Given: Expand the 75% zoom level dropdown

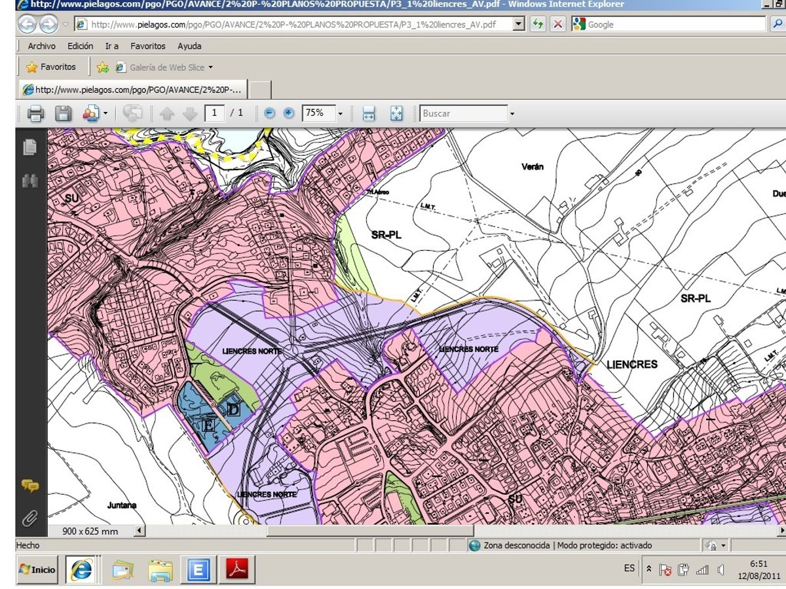Looking at the screenshot, I should 340,114.
